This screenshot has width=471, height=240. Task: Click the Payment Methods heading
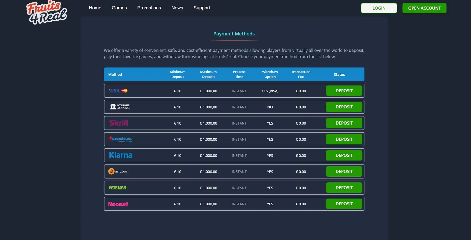pyautogui.click(x=234, y=34)
